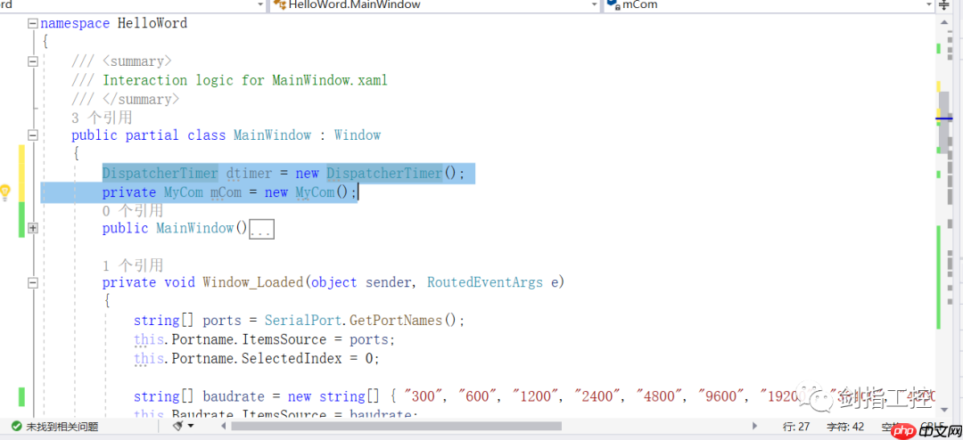The width and height of the screenshot is (963, 440).
Task: Open the code cleanup broom dropdown
Action: click(x=183, y=426)
